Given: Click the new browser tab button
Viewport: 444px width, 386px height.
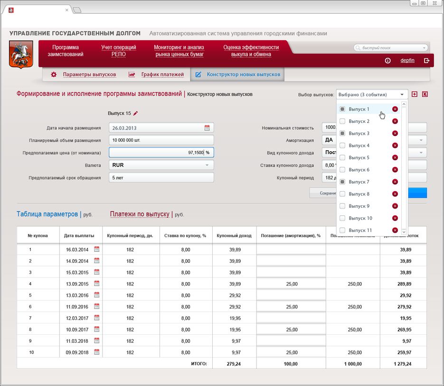Looking at the screenshot, I should pyautogui.click(x=77, y=10).
